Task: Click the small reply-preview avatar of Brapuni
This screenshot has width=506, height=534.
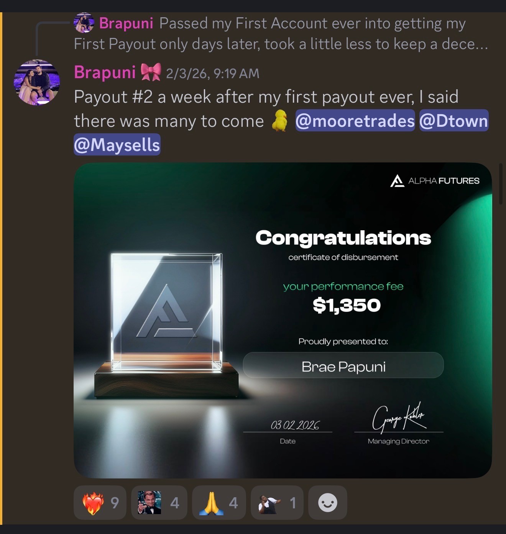Action: click(x=84, y=23)
